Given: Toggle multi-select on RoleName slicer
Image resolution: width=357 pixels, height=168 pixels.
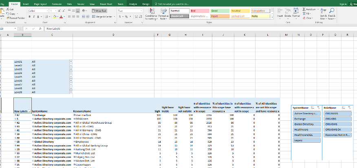Looking at the screenshot, I should pyautogui.click(x=344, y=107).
